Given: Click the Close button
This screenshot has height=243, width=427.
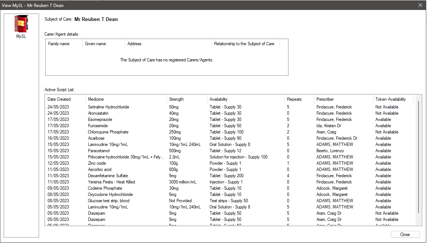Looking at the screenshot, I should tap(405, 234).
